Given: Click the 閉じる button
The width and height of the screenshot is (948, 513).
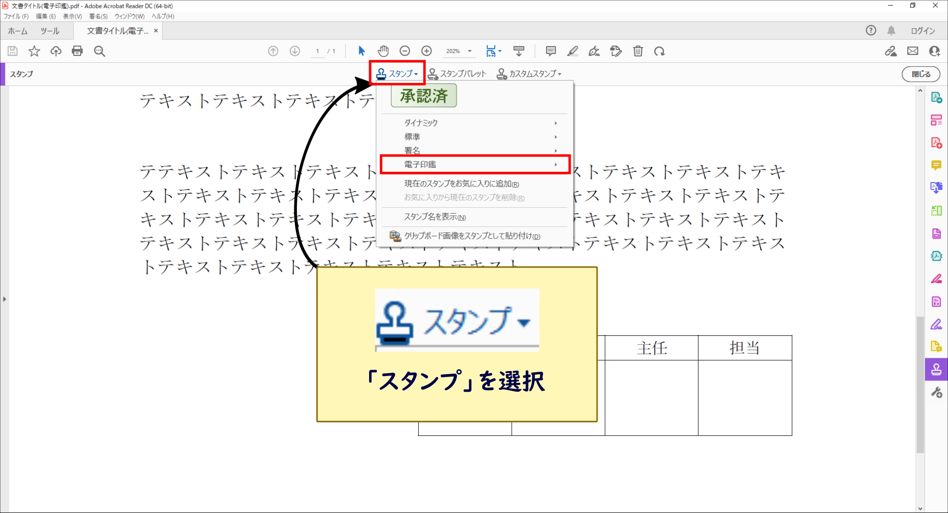Looking at the screenshot, I should 920,74.
